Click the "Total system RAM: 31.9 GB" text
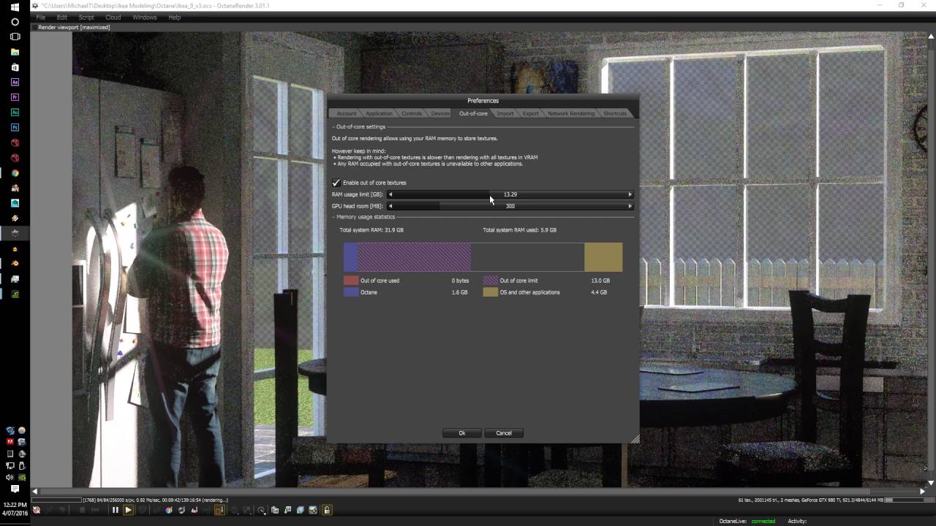 [371, 230]
